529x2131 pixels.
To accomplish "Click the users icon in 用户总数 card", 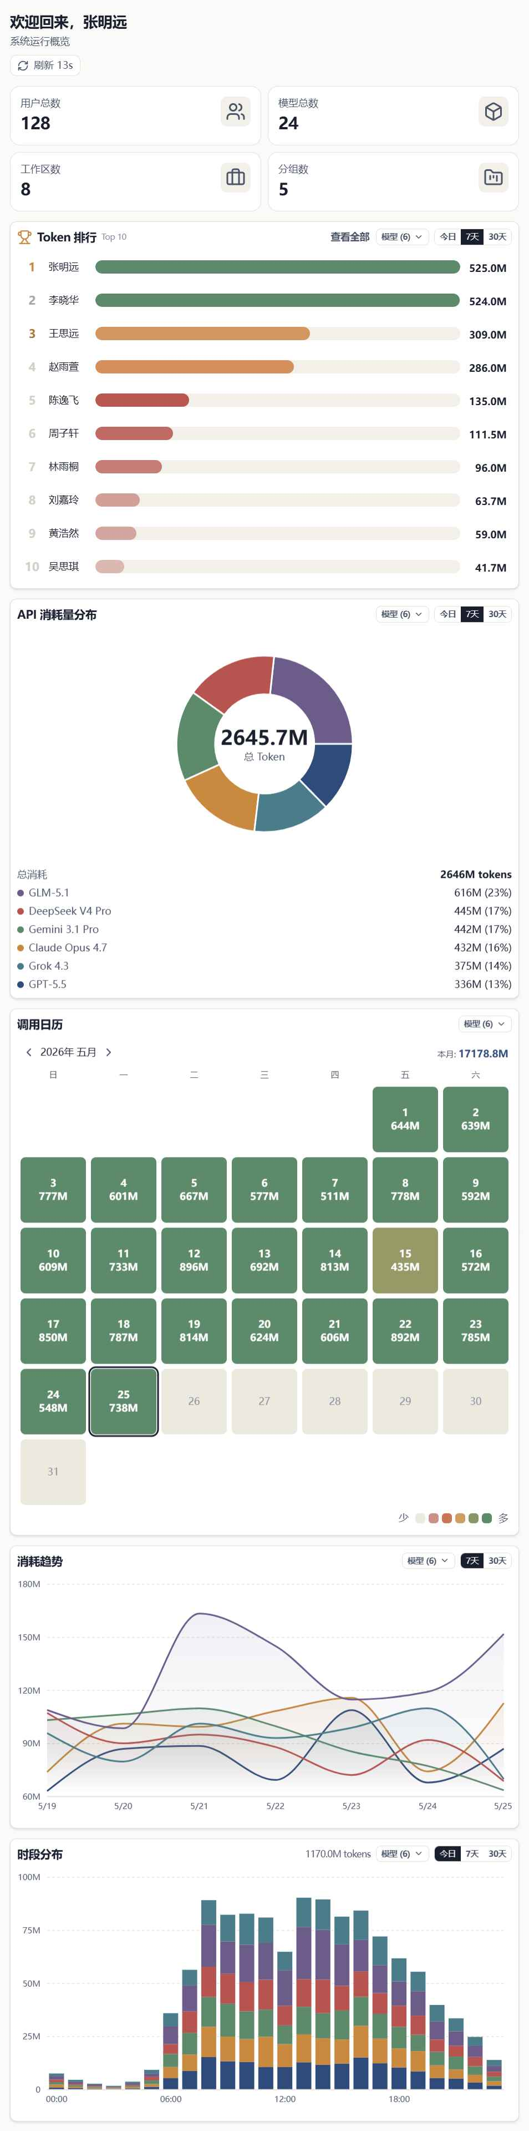I will [x=236, y=112].
